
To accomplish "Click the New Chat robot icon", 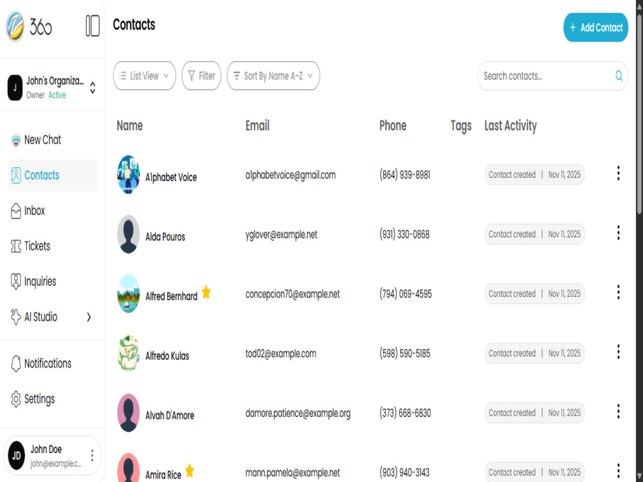I will point(15,140).
